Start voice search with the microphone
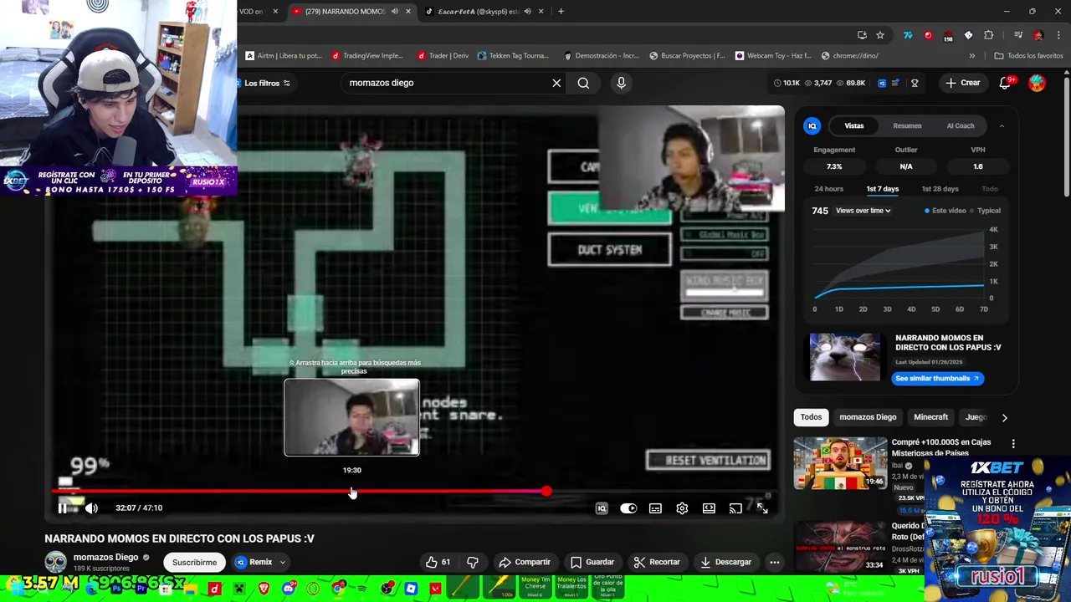 [x=621, y=83]
